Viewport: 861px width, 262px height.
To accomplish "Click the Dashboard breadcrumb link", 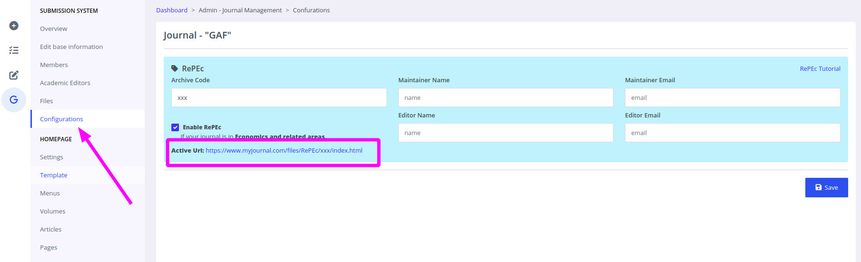I will tap(171, 10).
